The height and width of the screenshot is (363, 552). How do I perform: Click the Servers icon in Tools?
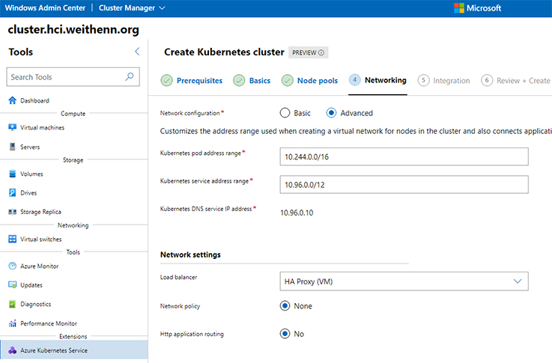12,147
